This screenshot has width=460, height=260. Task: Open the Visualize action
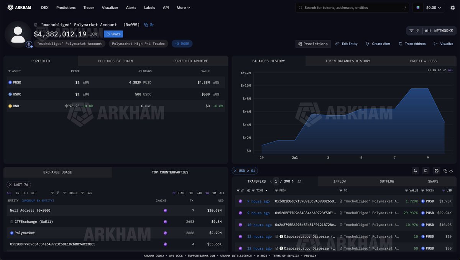tap(444, 44)
